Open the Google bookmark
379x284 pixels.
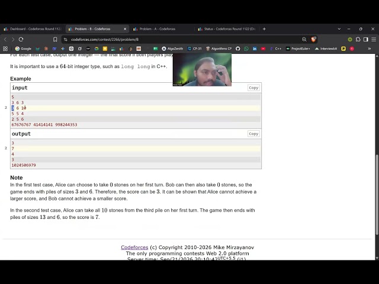coord(23,49)
